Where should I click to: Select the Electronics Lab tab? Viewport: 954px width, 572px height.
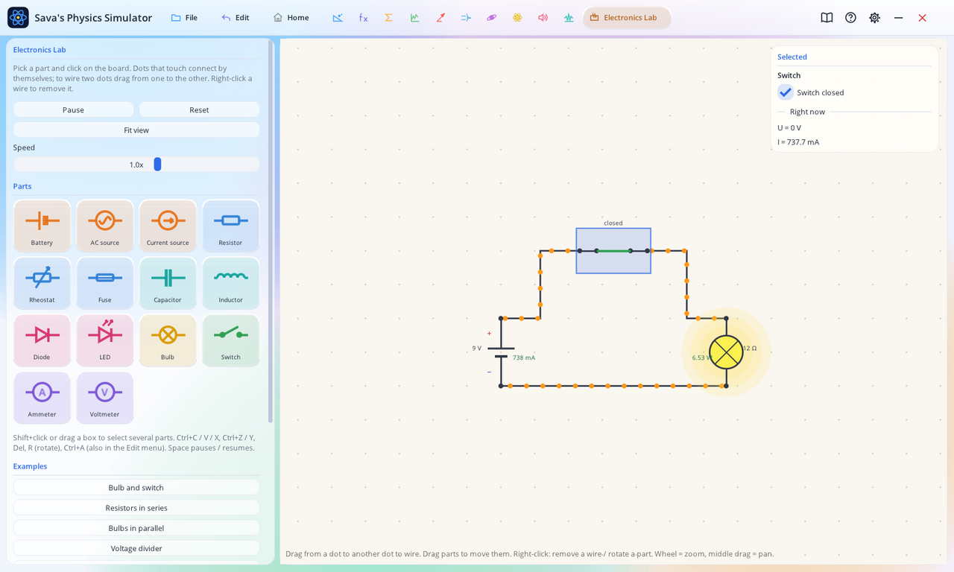pos(627,18)
